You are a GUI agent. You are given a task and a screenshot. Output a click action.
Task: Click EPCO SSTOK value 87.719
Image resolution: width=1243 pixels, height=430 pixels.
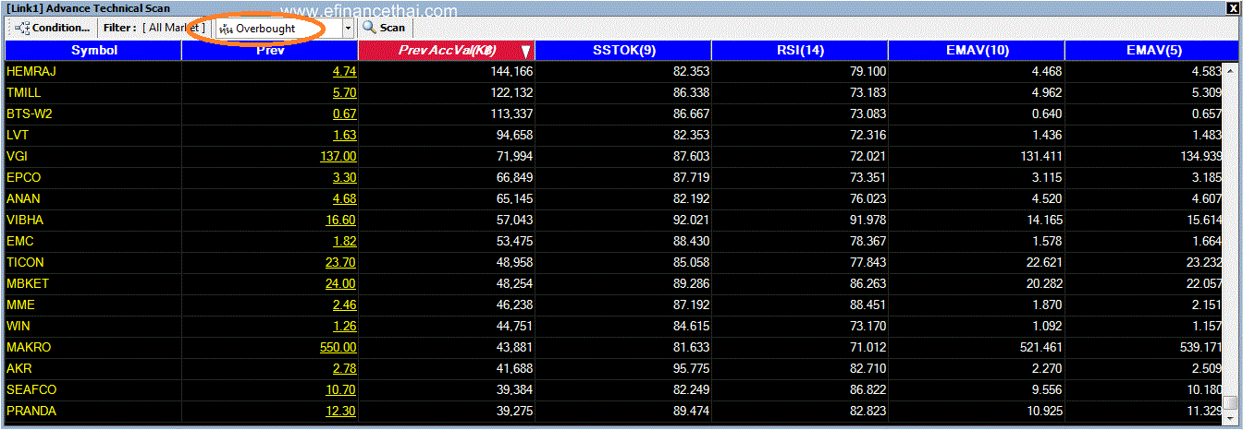coord(690,177)
